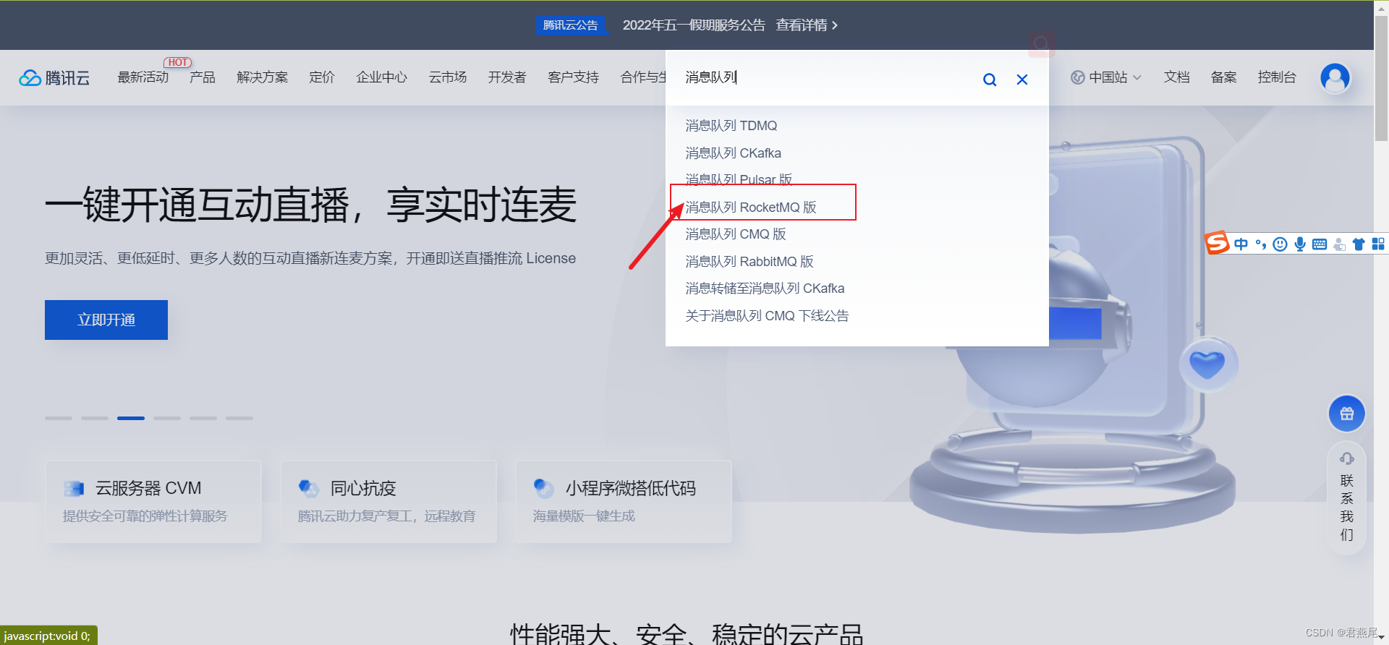Click the search magnifier icon

pos(990,80)
